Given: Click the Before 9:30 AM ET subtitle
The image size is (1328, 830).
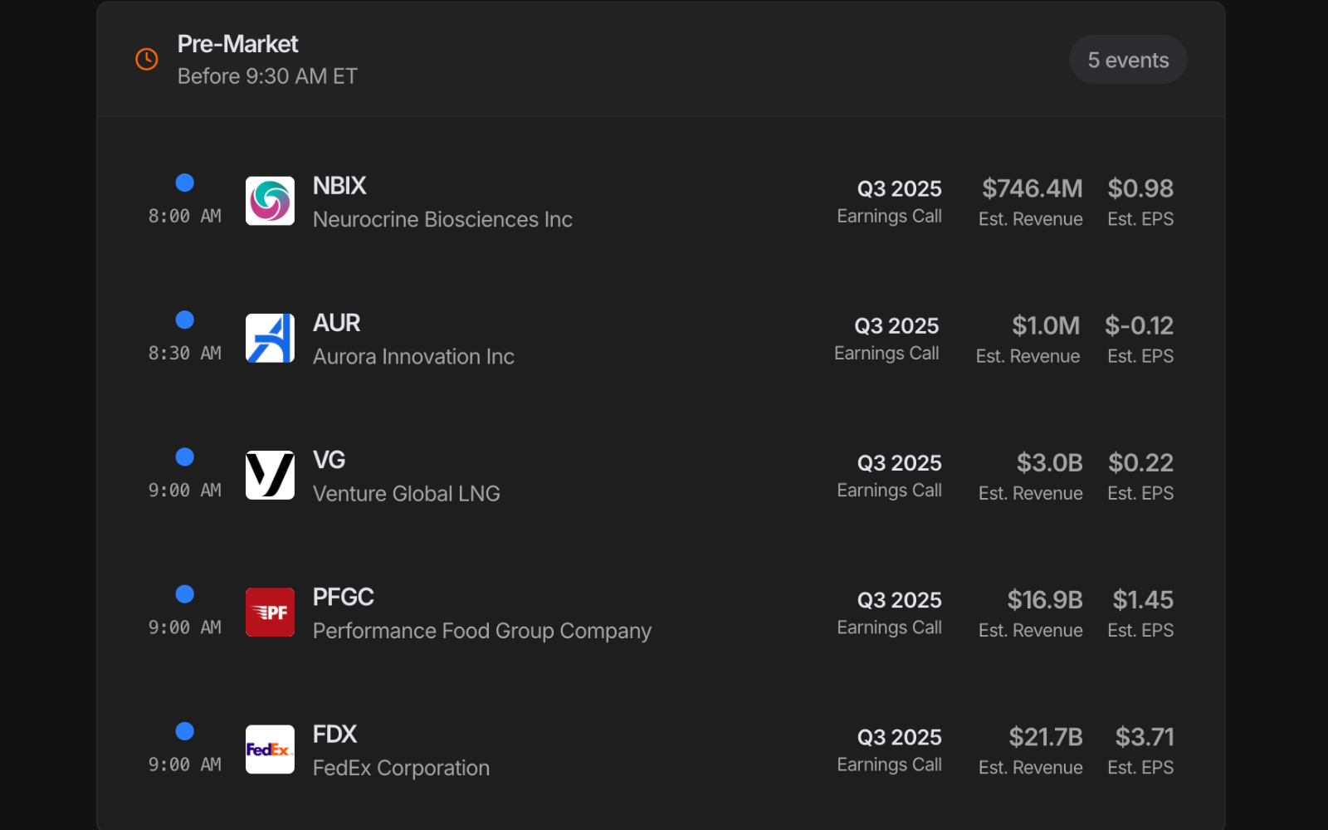Looking at the screenshot, I should [267, 76].
